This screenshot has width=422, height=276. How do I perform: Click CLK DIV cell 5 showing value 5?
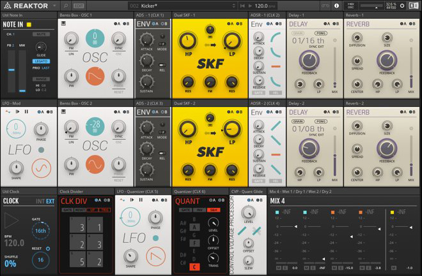point(78,259)
